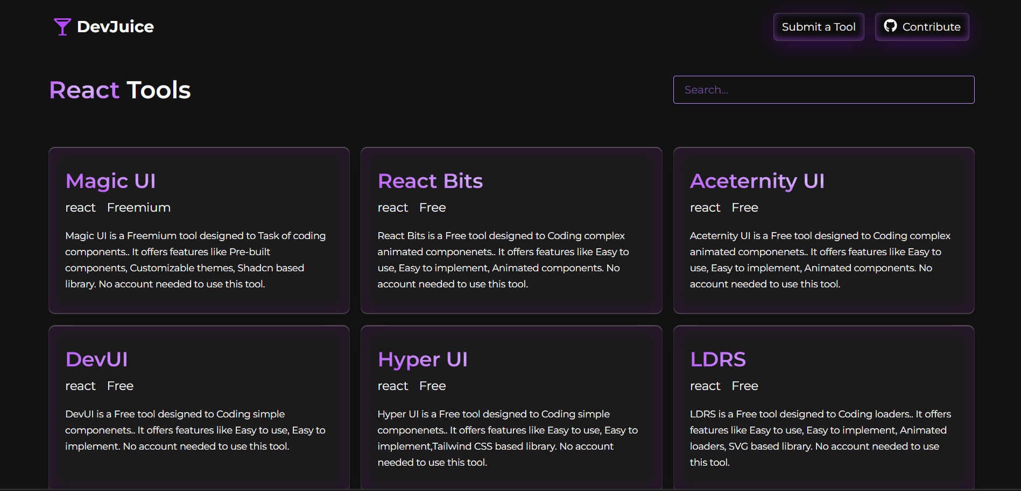Click the DevJuice cocktail glass logo icon
Image resolution: width=1021 pixels, height=491 pixels.
click(62, 27)
